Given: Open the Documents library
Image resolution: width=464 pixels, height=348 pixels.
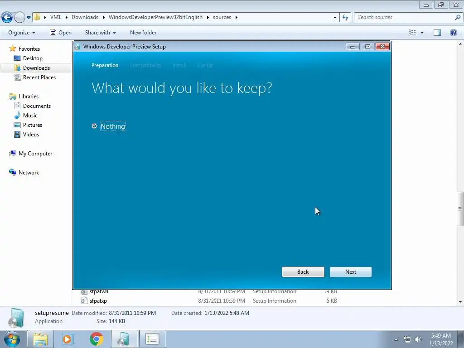Looking at the screenshot, I should [x=37, y=106].
